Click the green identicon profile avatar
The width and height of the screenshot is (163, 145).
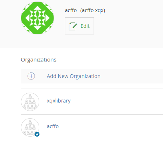pos(37,18)
